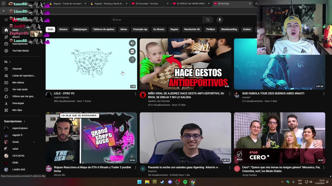Switch to Rageylo - Tienda de recompensas tab

click(68, 4)
